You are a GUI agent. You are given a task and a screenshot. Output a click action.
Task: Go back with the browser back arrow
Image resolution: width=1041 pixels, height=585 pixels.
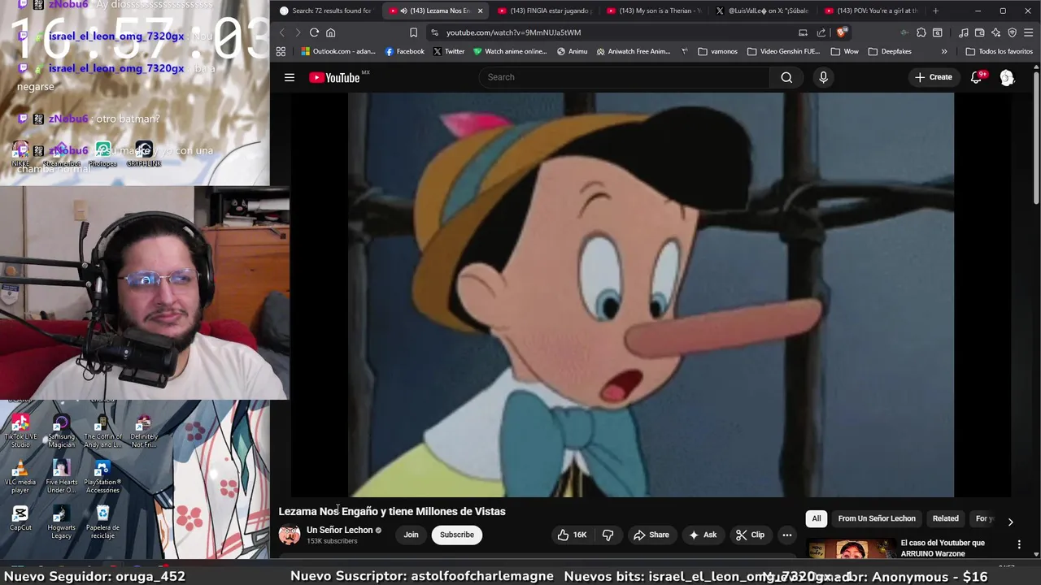[282, 32]
